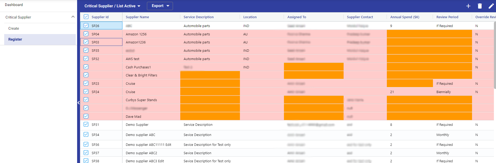Collapse the sidebar with left arrow
Image resolution: width=496 pixels, height=163 pixels.
coord(78,103)
